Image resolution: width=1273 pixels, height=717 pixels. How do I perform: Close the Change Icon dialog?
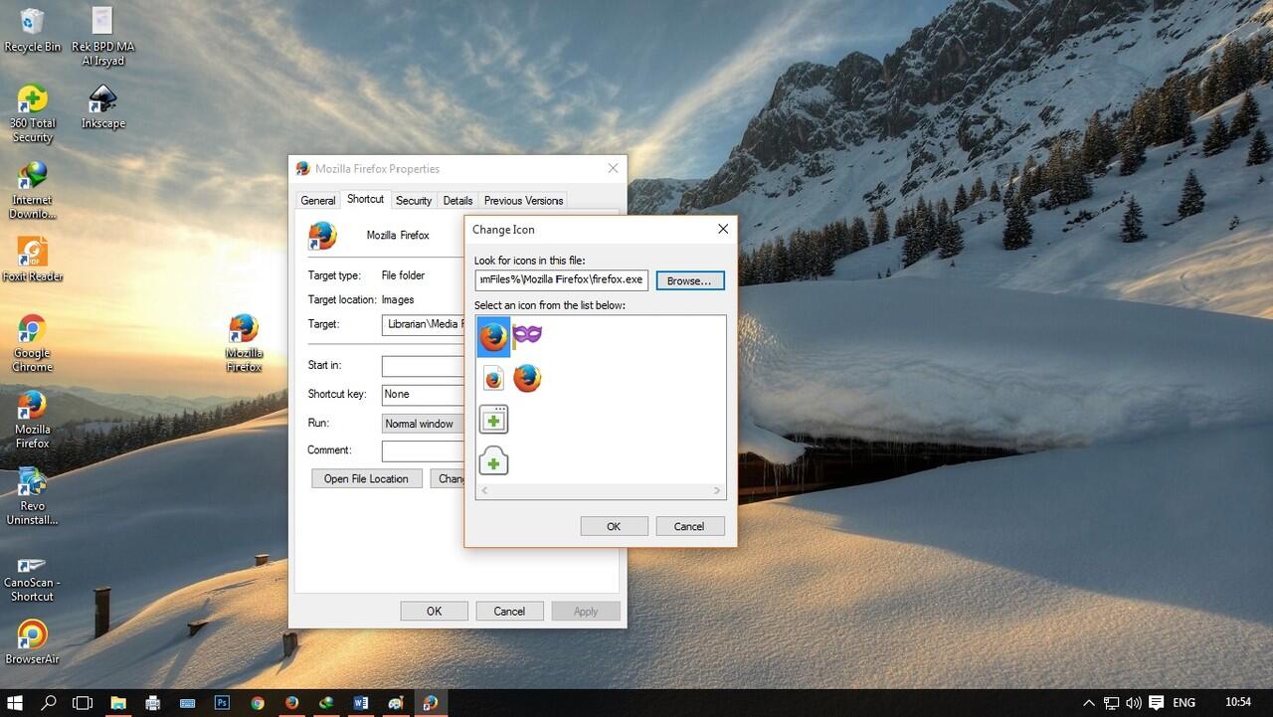[723, 229]
